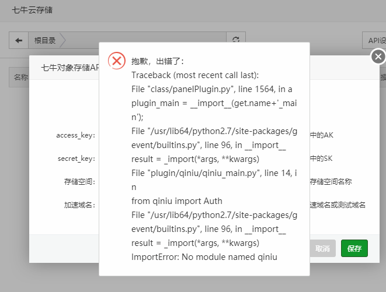Click the secret_key label
This screenshot has width=386, height=292.
(76, 159)
